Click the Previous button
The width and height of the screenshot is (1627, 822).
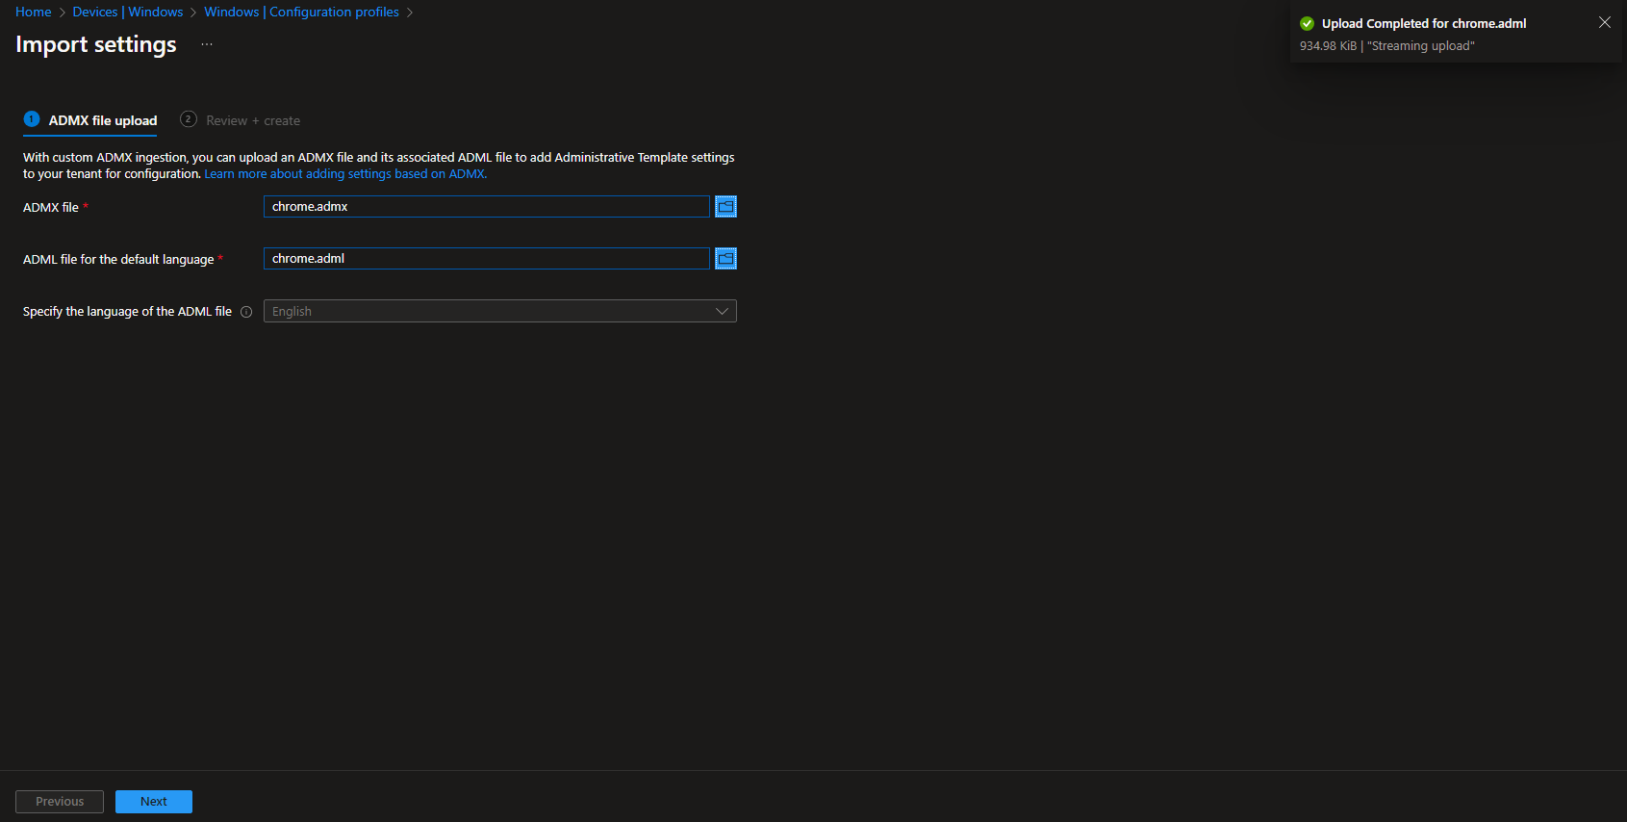60,802
